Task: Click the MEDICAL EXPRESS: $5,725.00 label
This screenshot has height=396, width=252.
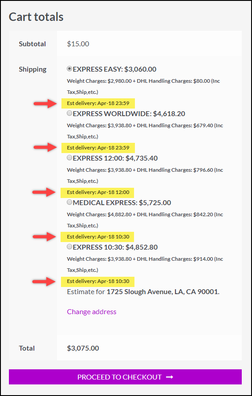Action: coord(122,203)
